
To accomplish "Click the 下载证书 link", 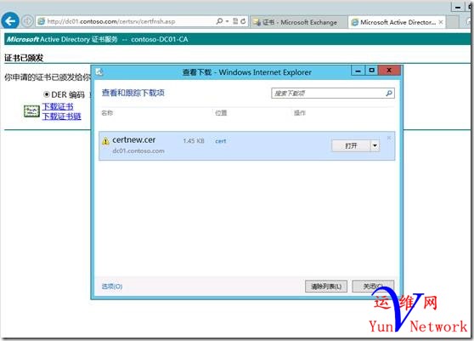I will (x=58, y=106).
